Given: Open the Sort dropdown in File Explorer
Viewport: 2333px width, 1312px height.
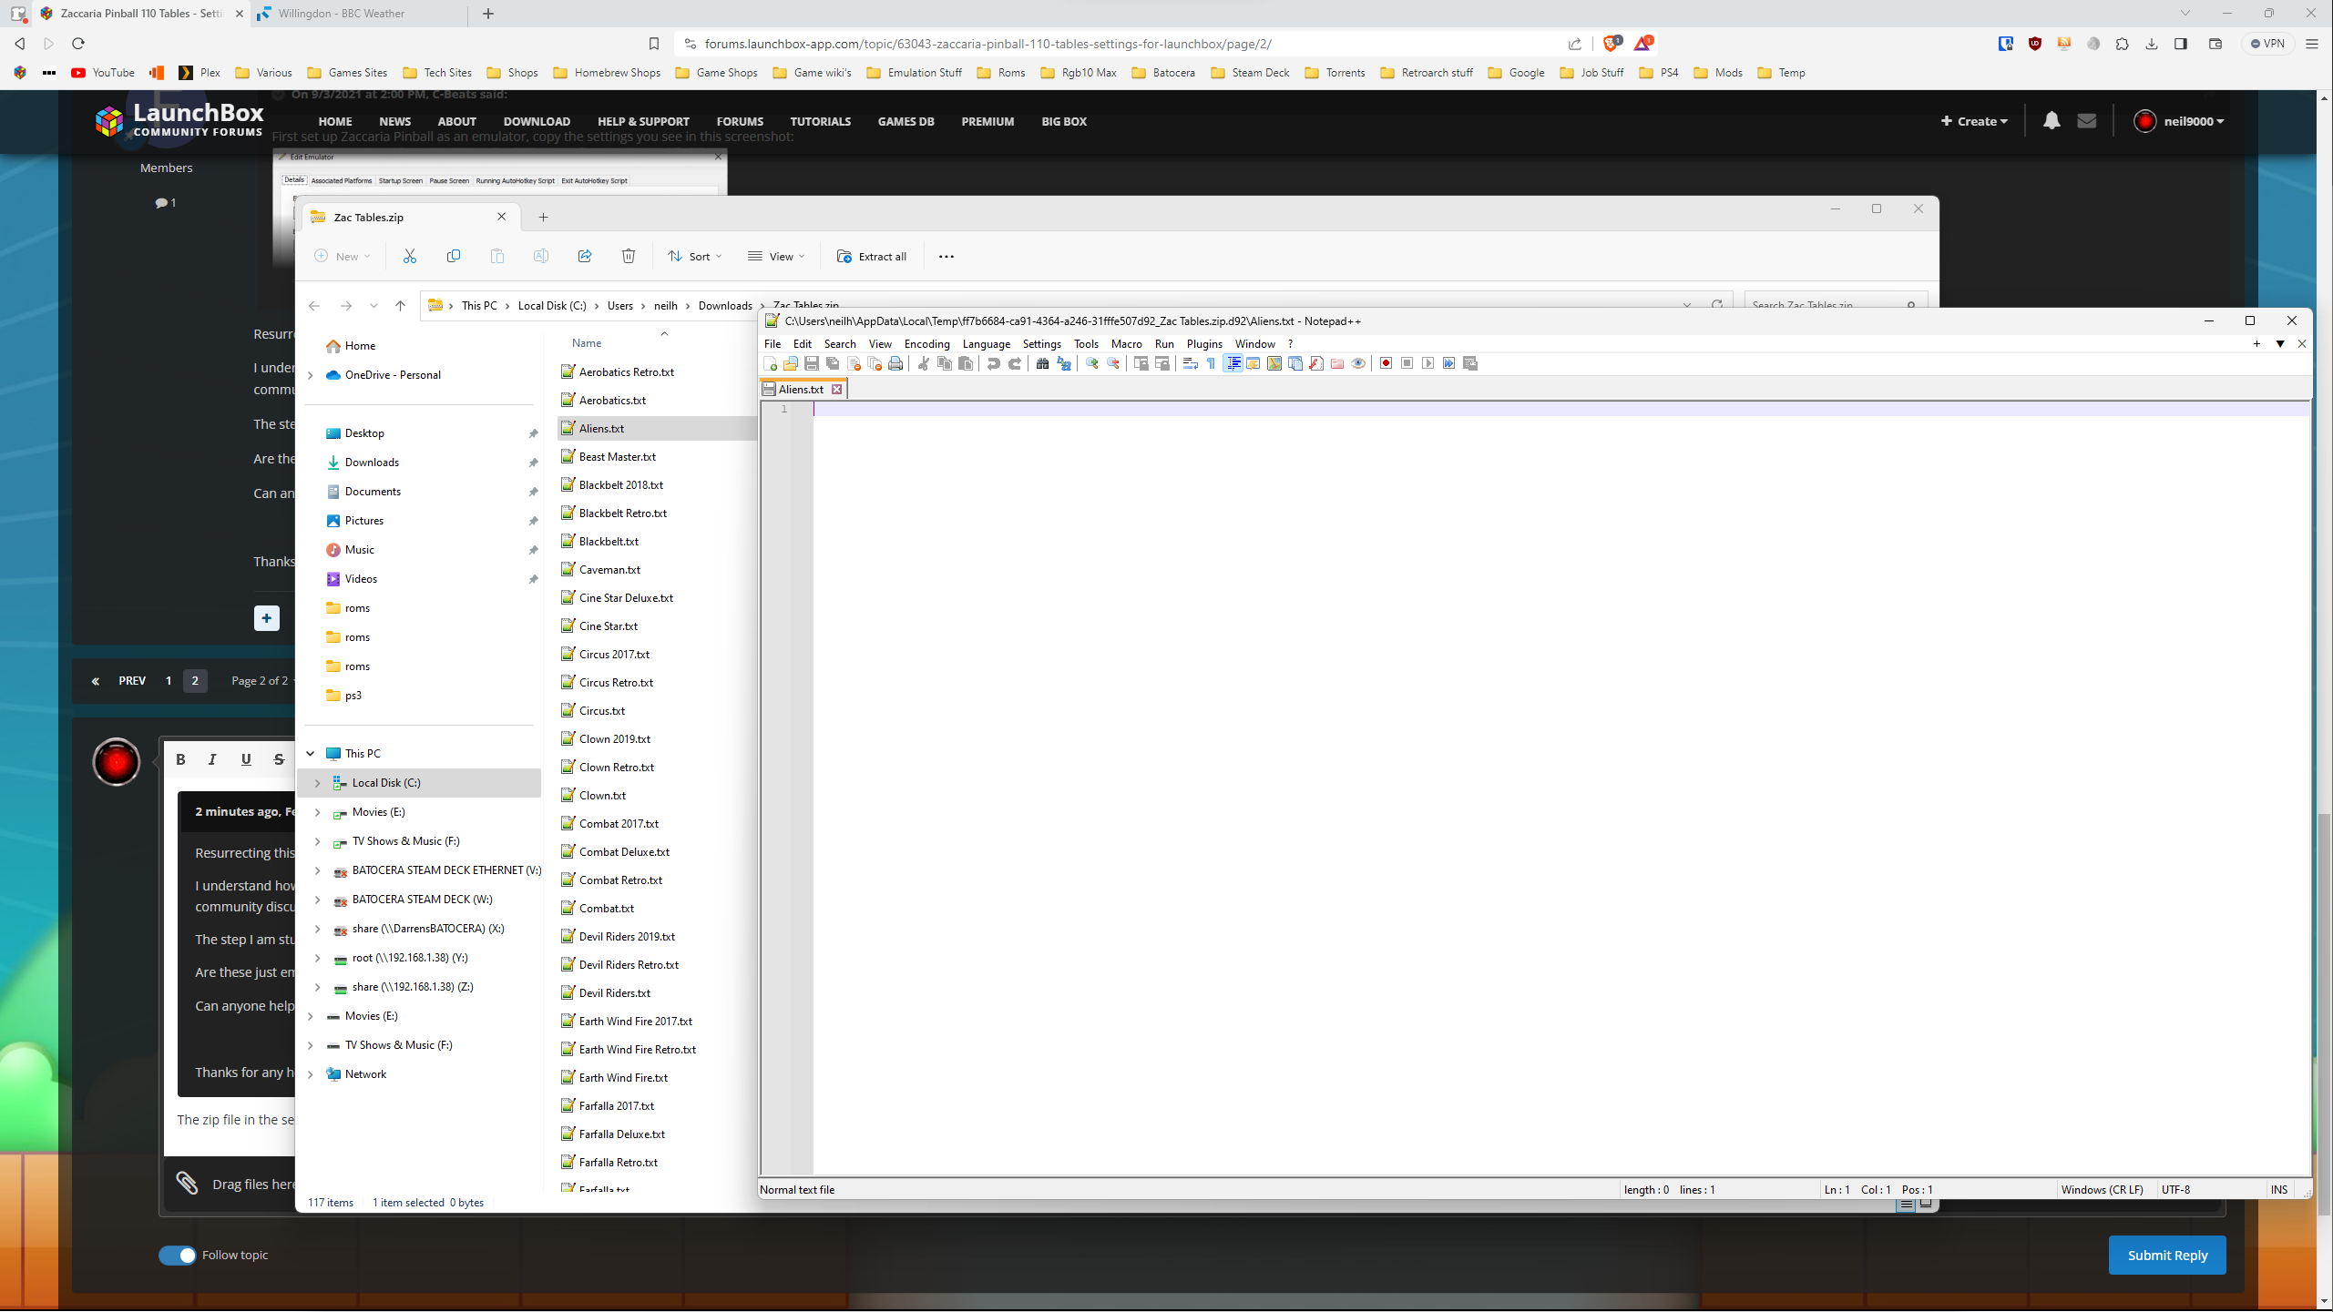Looking at the screenshot, I should coord(694,257).
